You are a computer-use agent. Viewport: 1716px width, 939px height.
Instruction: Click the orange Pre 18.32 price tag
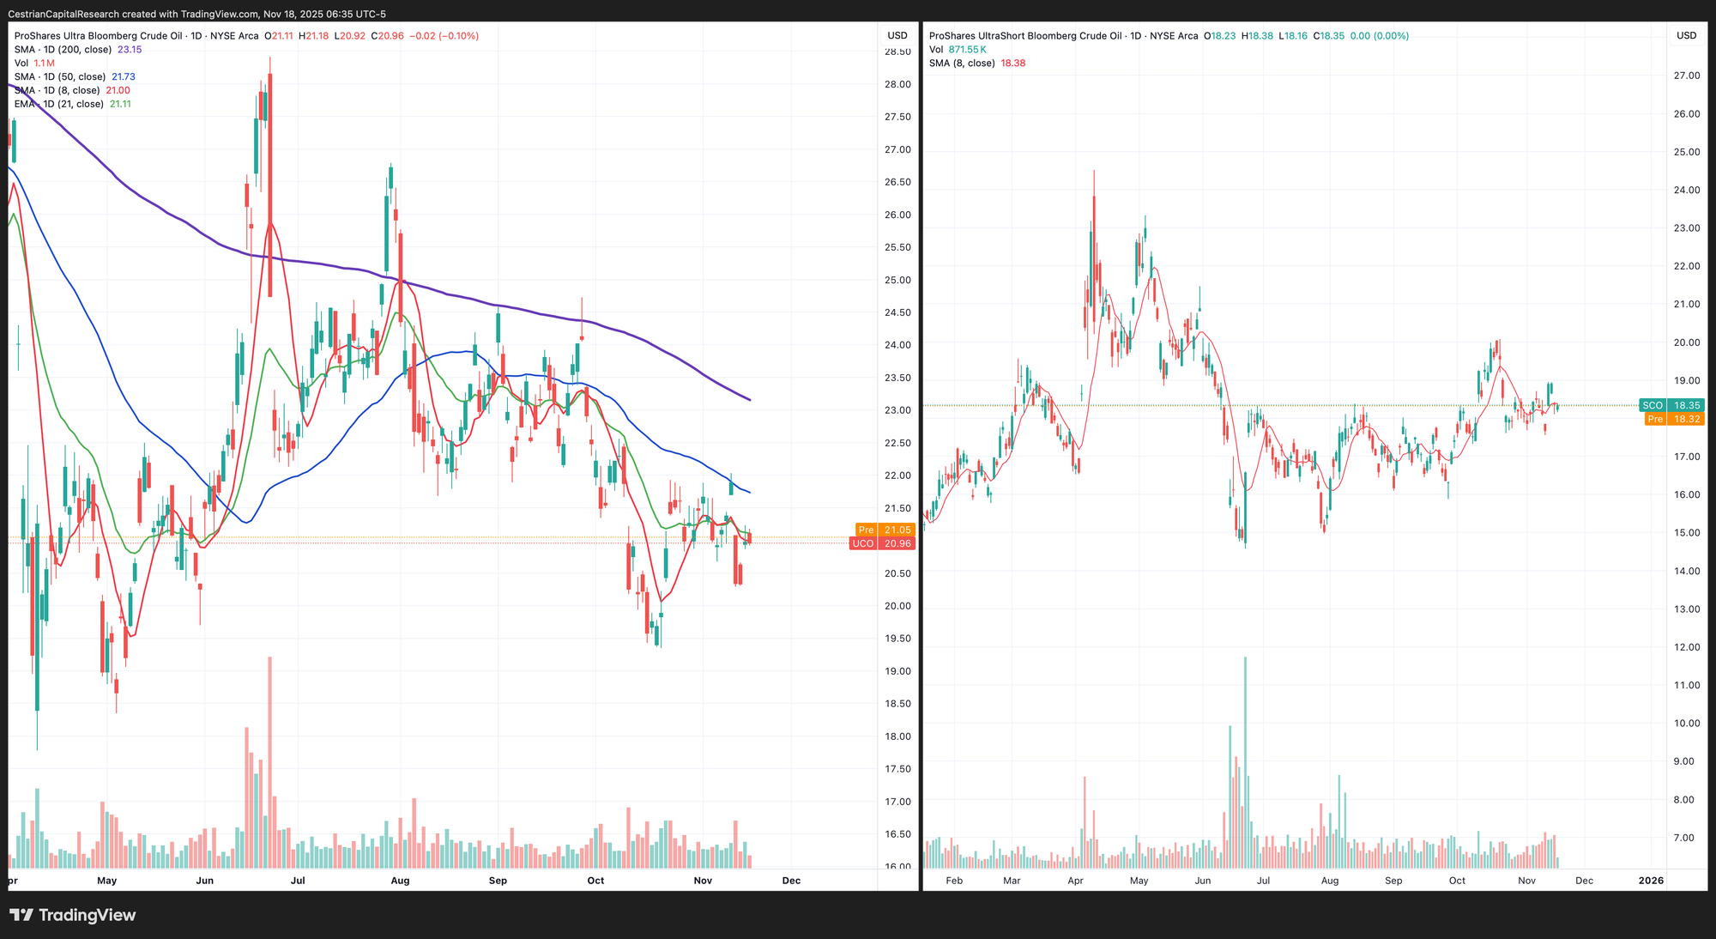click(1673, 419)
